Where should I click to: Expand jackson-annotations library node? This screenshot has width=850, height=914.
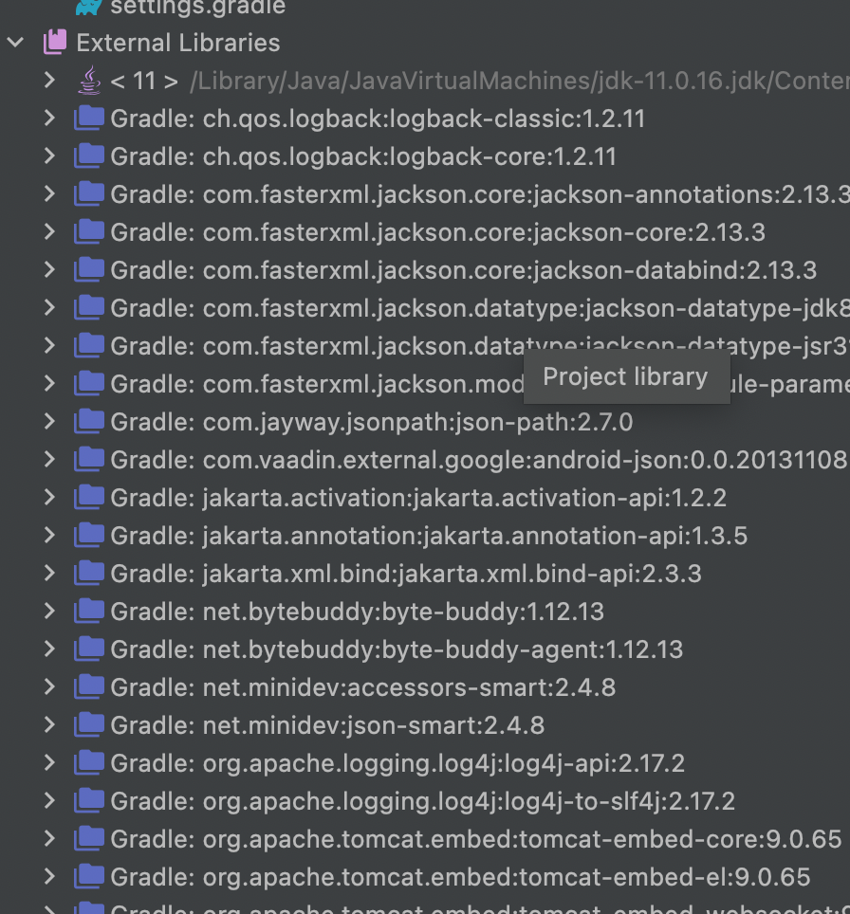click(49, 194)
